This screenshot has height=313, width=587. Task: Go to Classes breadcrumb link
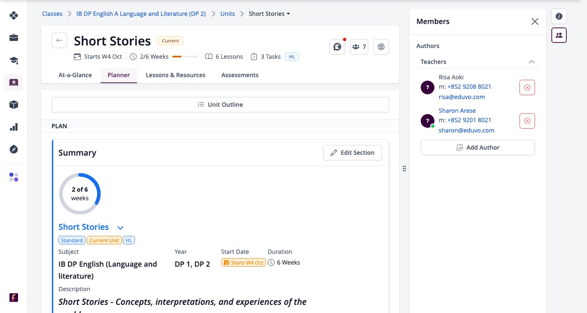(52, 14)
